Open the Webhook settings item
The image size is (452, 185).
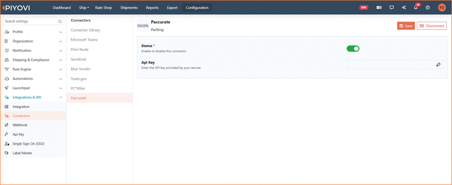coord(33,125)
